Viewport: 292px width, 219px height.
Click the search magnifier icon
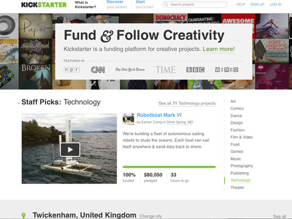(166, 4)
